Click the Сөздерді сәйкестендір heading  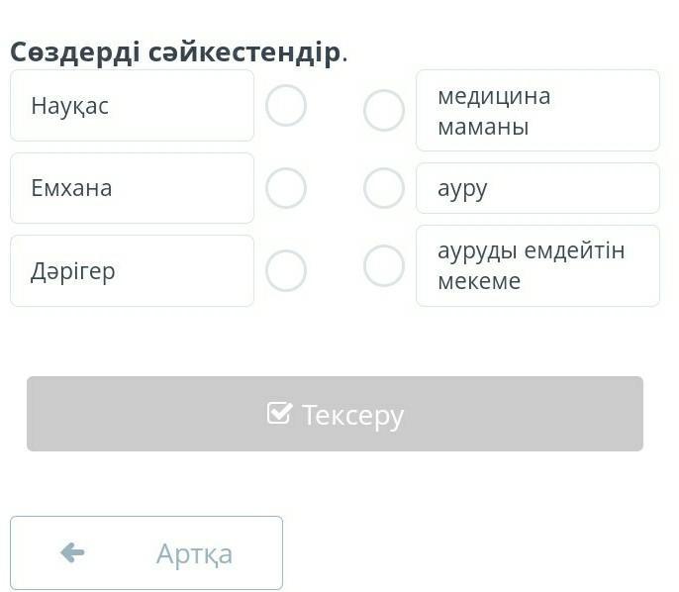coord(176,51)
